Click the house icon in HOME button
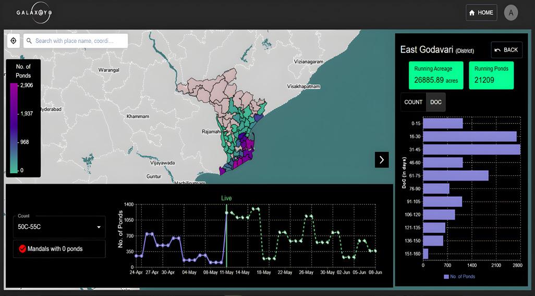The image size is (535, 296). click(472, 13)
